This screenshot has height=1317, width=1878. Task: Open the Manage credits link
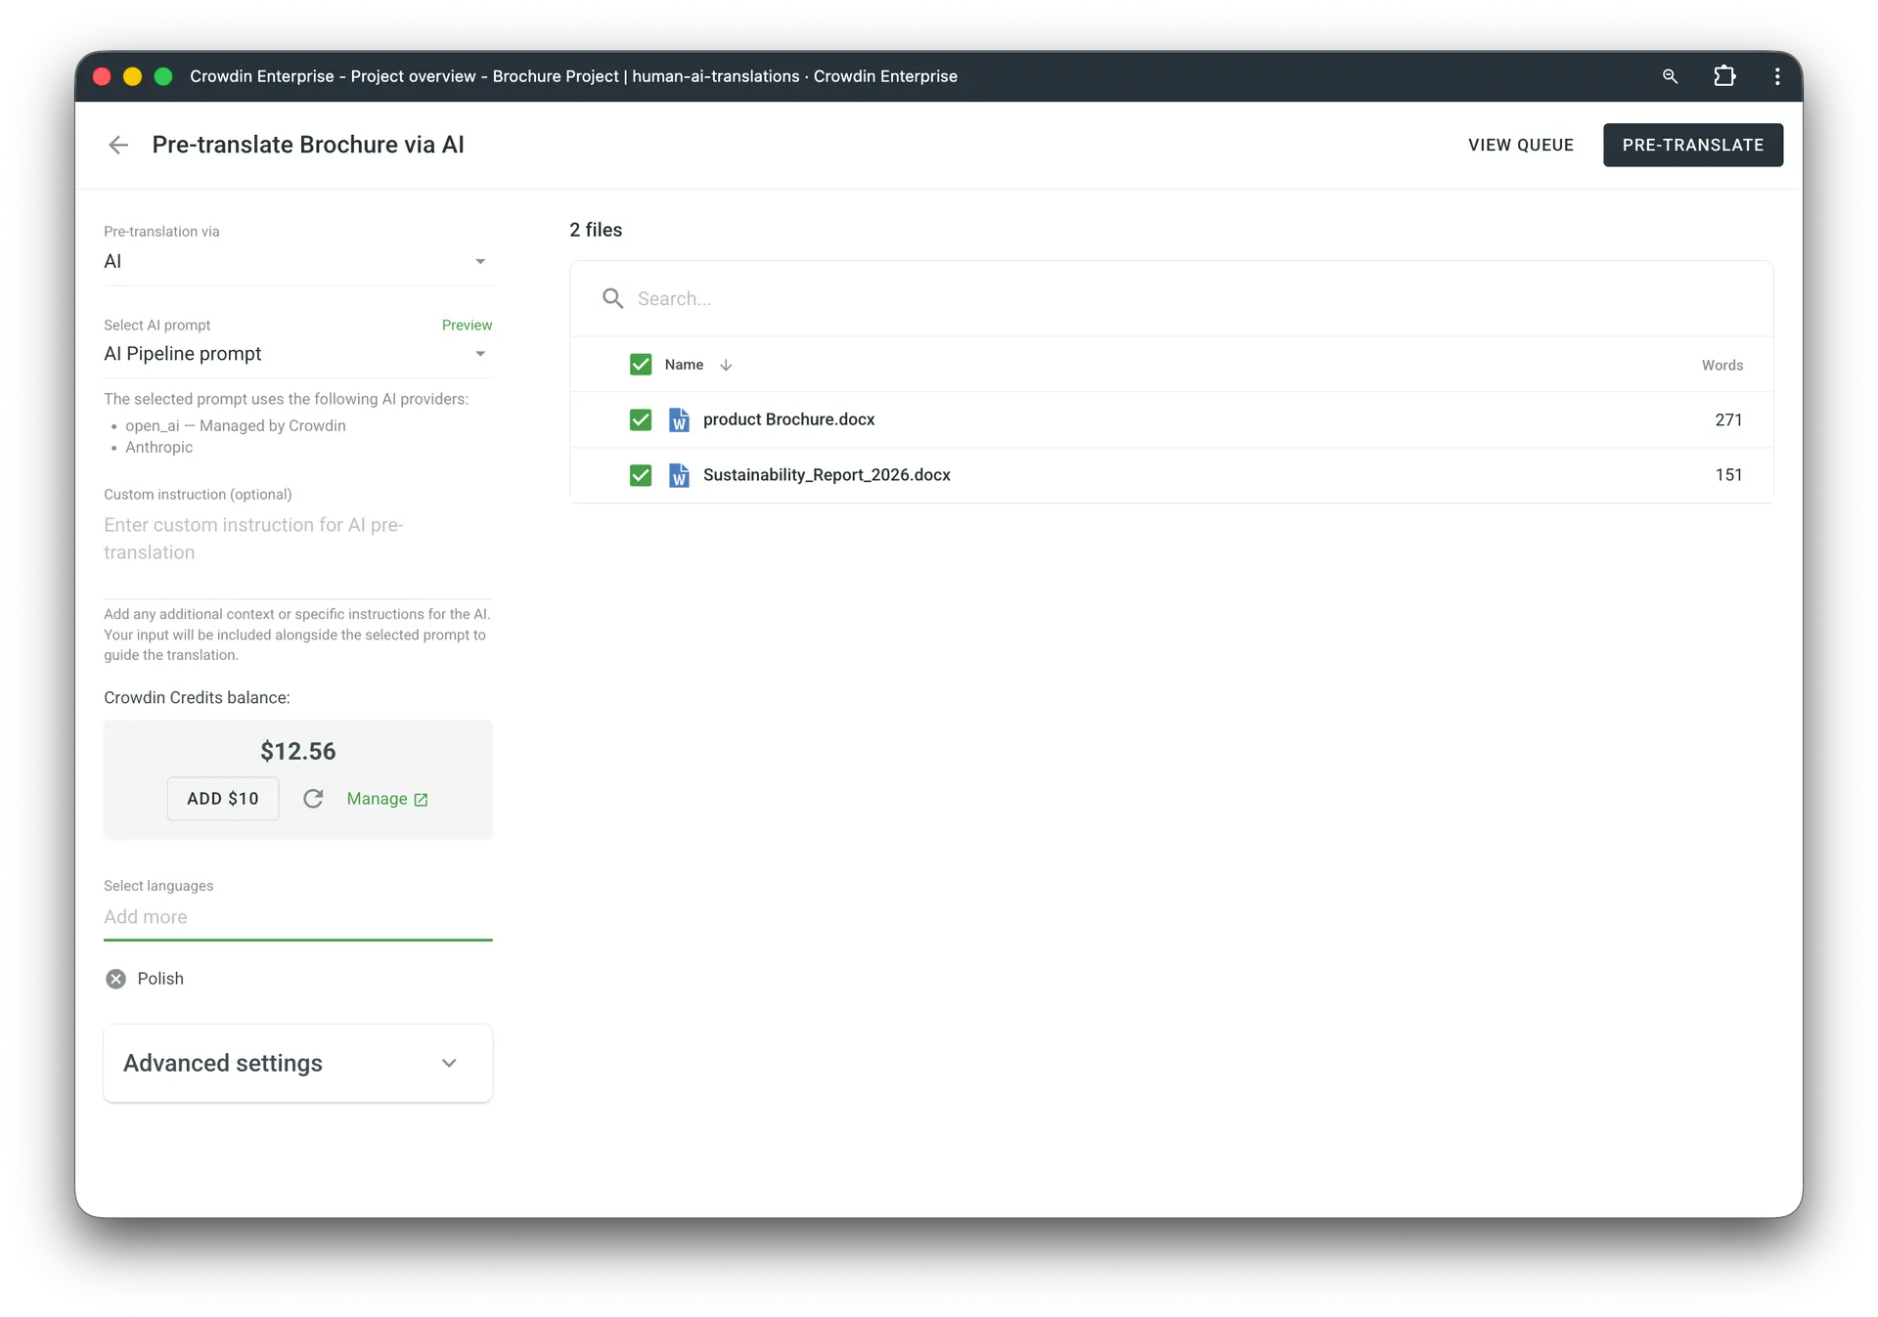click(387, 799)
